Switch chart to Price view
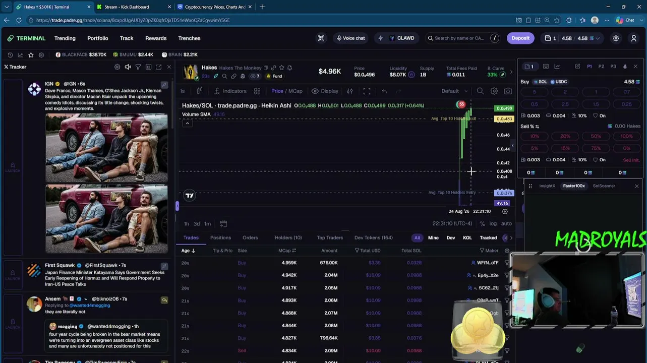The height and width of the screenshot is (363, 647). coord(277,91)
